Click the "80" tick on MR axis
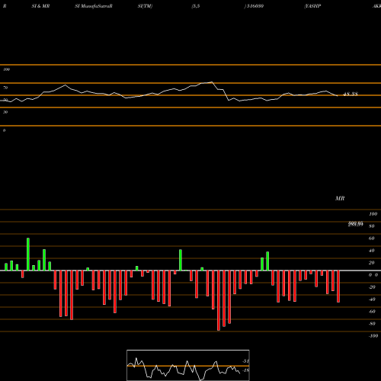 (x=372, y=226)
